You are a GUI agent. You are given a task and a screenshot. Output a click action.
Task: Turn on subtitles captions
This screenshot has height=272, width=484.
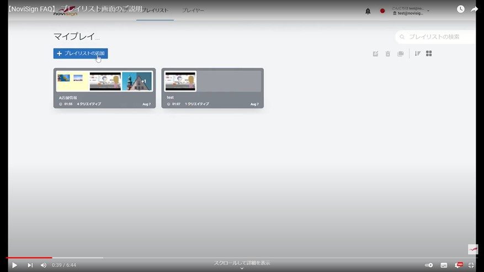tap(444, 265)
